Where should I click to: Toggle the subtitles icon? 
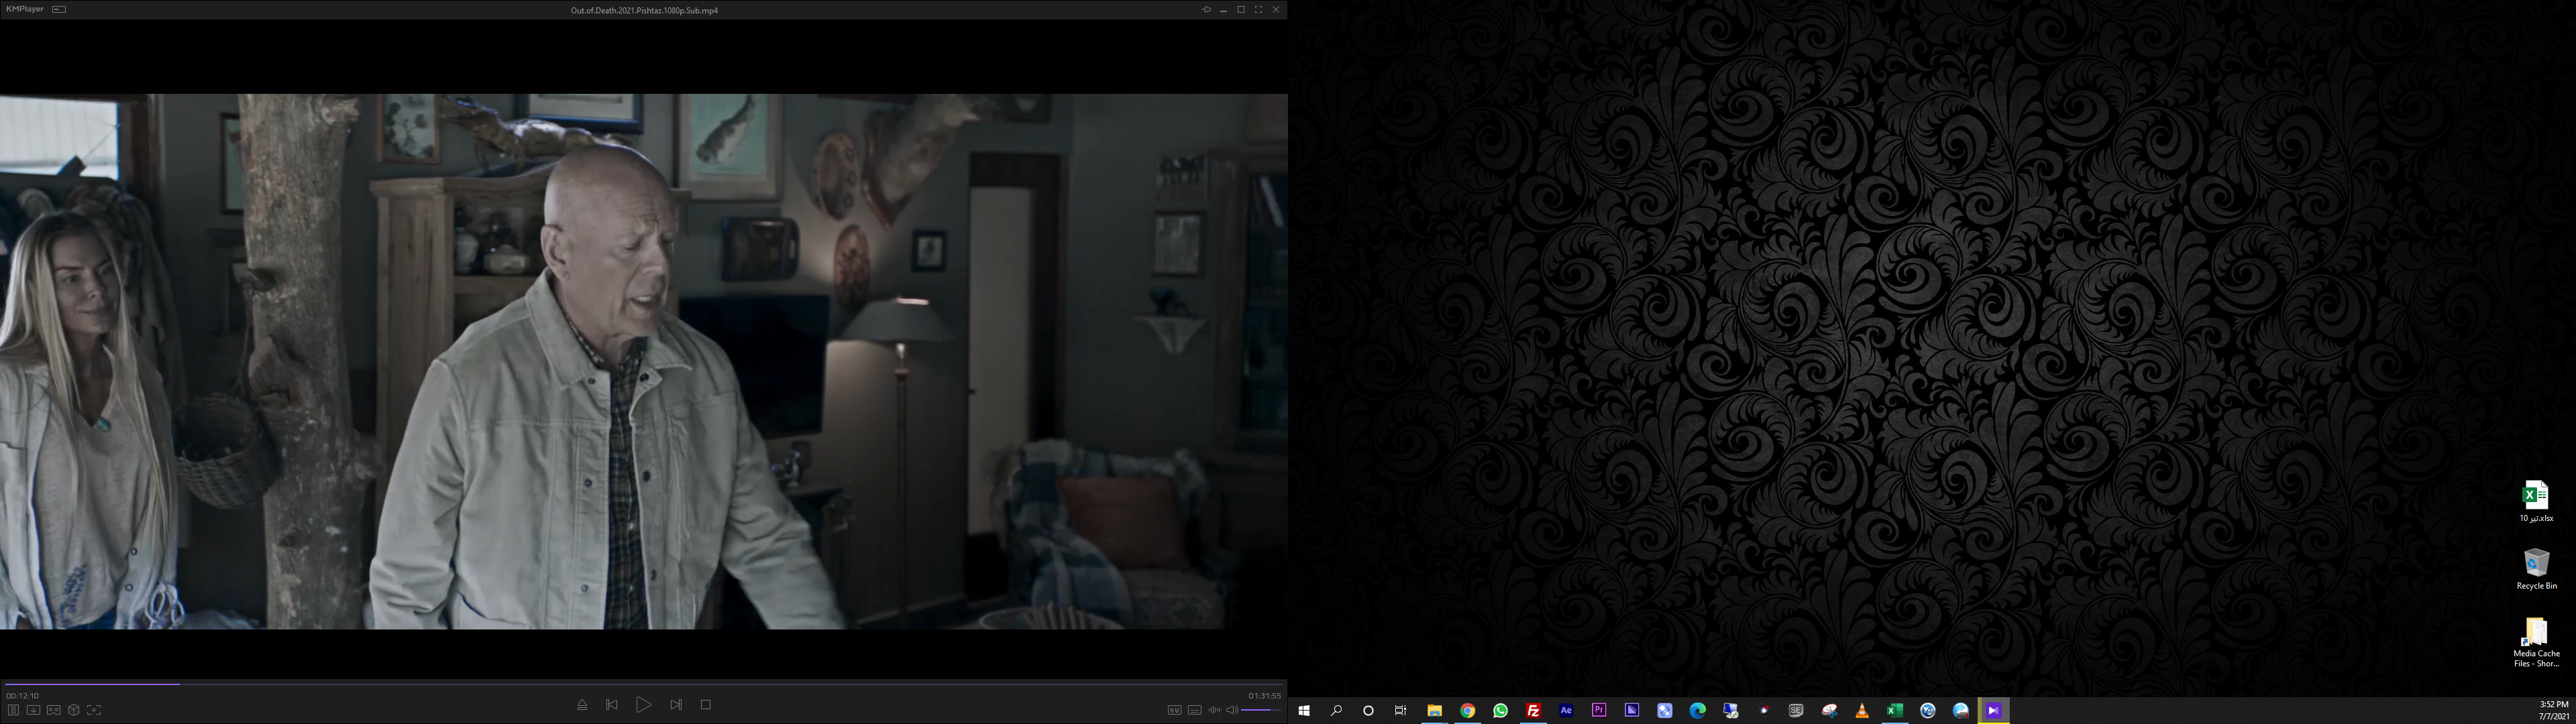click(x=1194, y=710)
